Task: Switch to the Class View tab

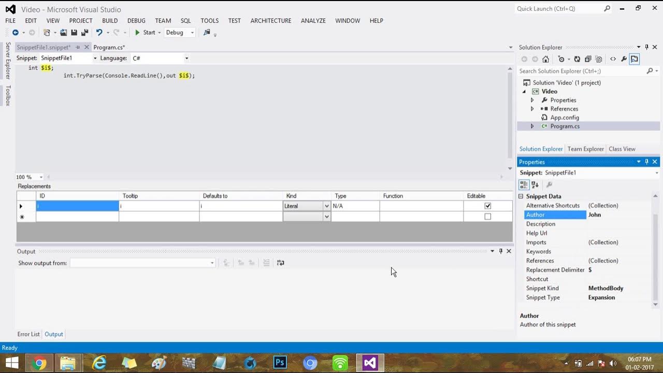Action: 622,149
